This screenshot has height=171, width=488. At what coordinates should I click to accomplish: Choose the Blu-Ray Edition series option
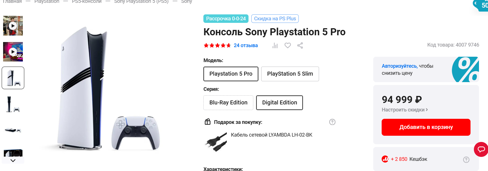pyautogui.click(x=228, y=103)
